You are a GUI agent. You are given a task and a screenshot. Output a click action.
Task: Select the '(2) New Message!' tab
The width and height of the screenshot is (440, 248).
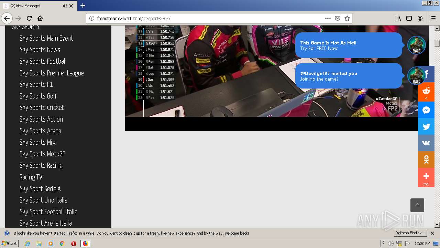pos(38,6)
